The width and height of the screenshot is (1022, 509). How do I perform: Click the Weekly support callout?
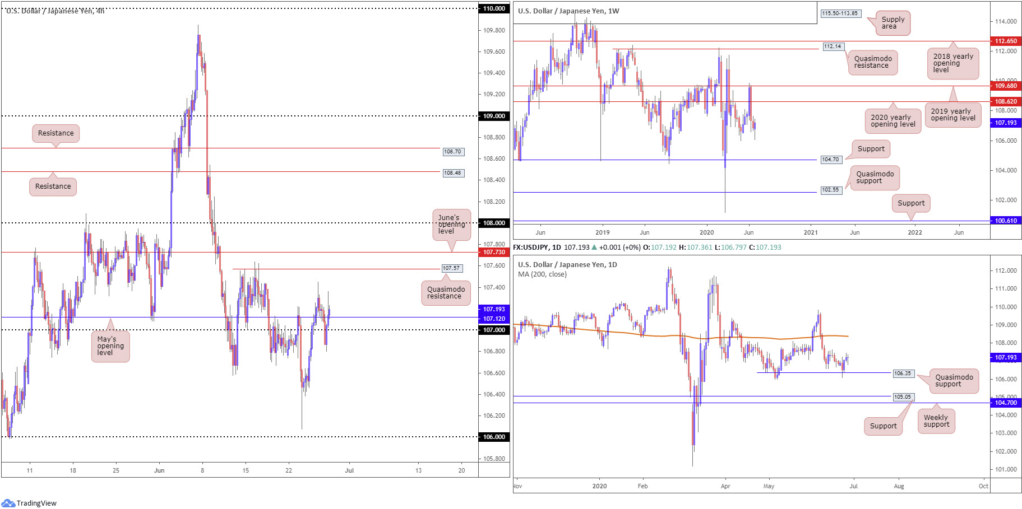pos(936,421)
